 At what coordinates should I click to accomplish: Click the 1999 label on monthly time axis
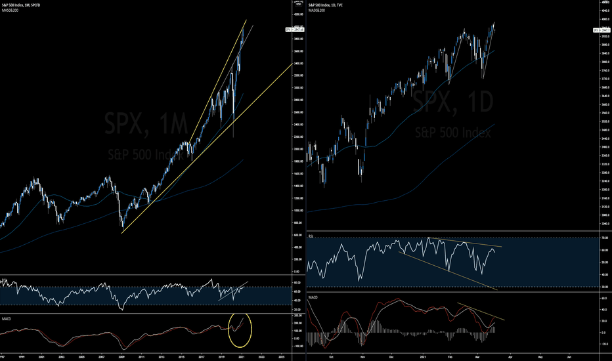[22, 356]
